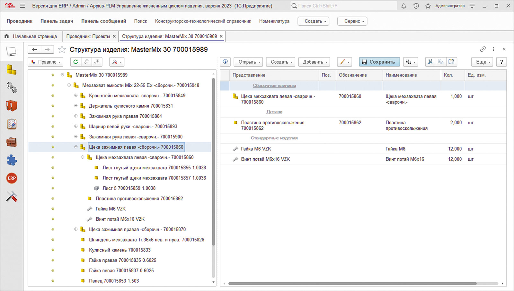Open yellow blocks sidebar section
The image size is (514, 291).
[x=12, y=69]
